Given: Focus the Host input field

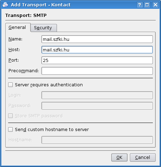Looking at the screenshot, I should point(97,50).
